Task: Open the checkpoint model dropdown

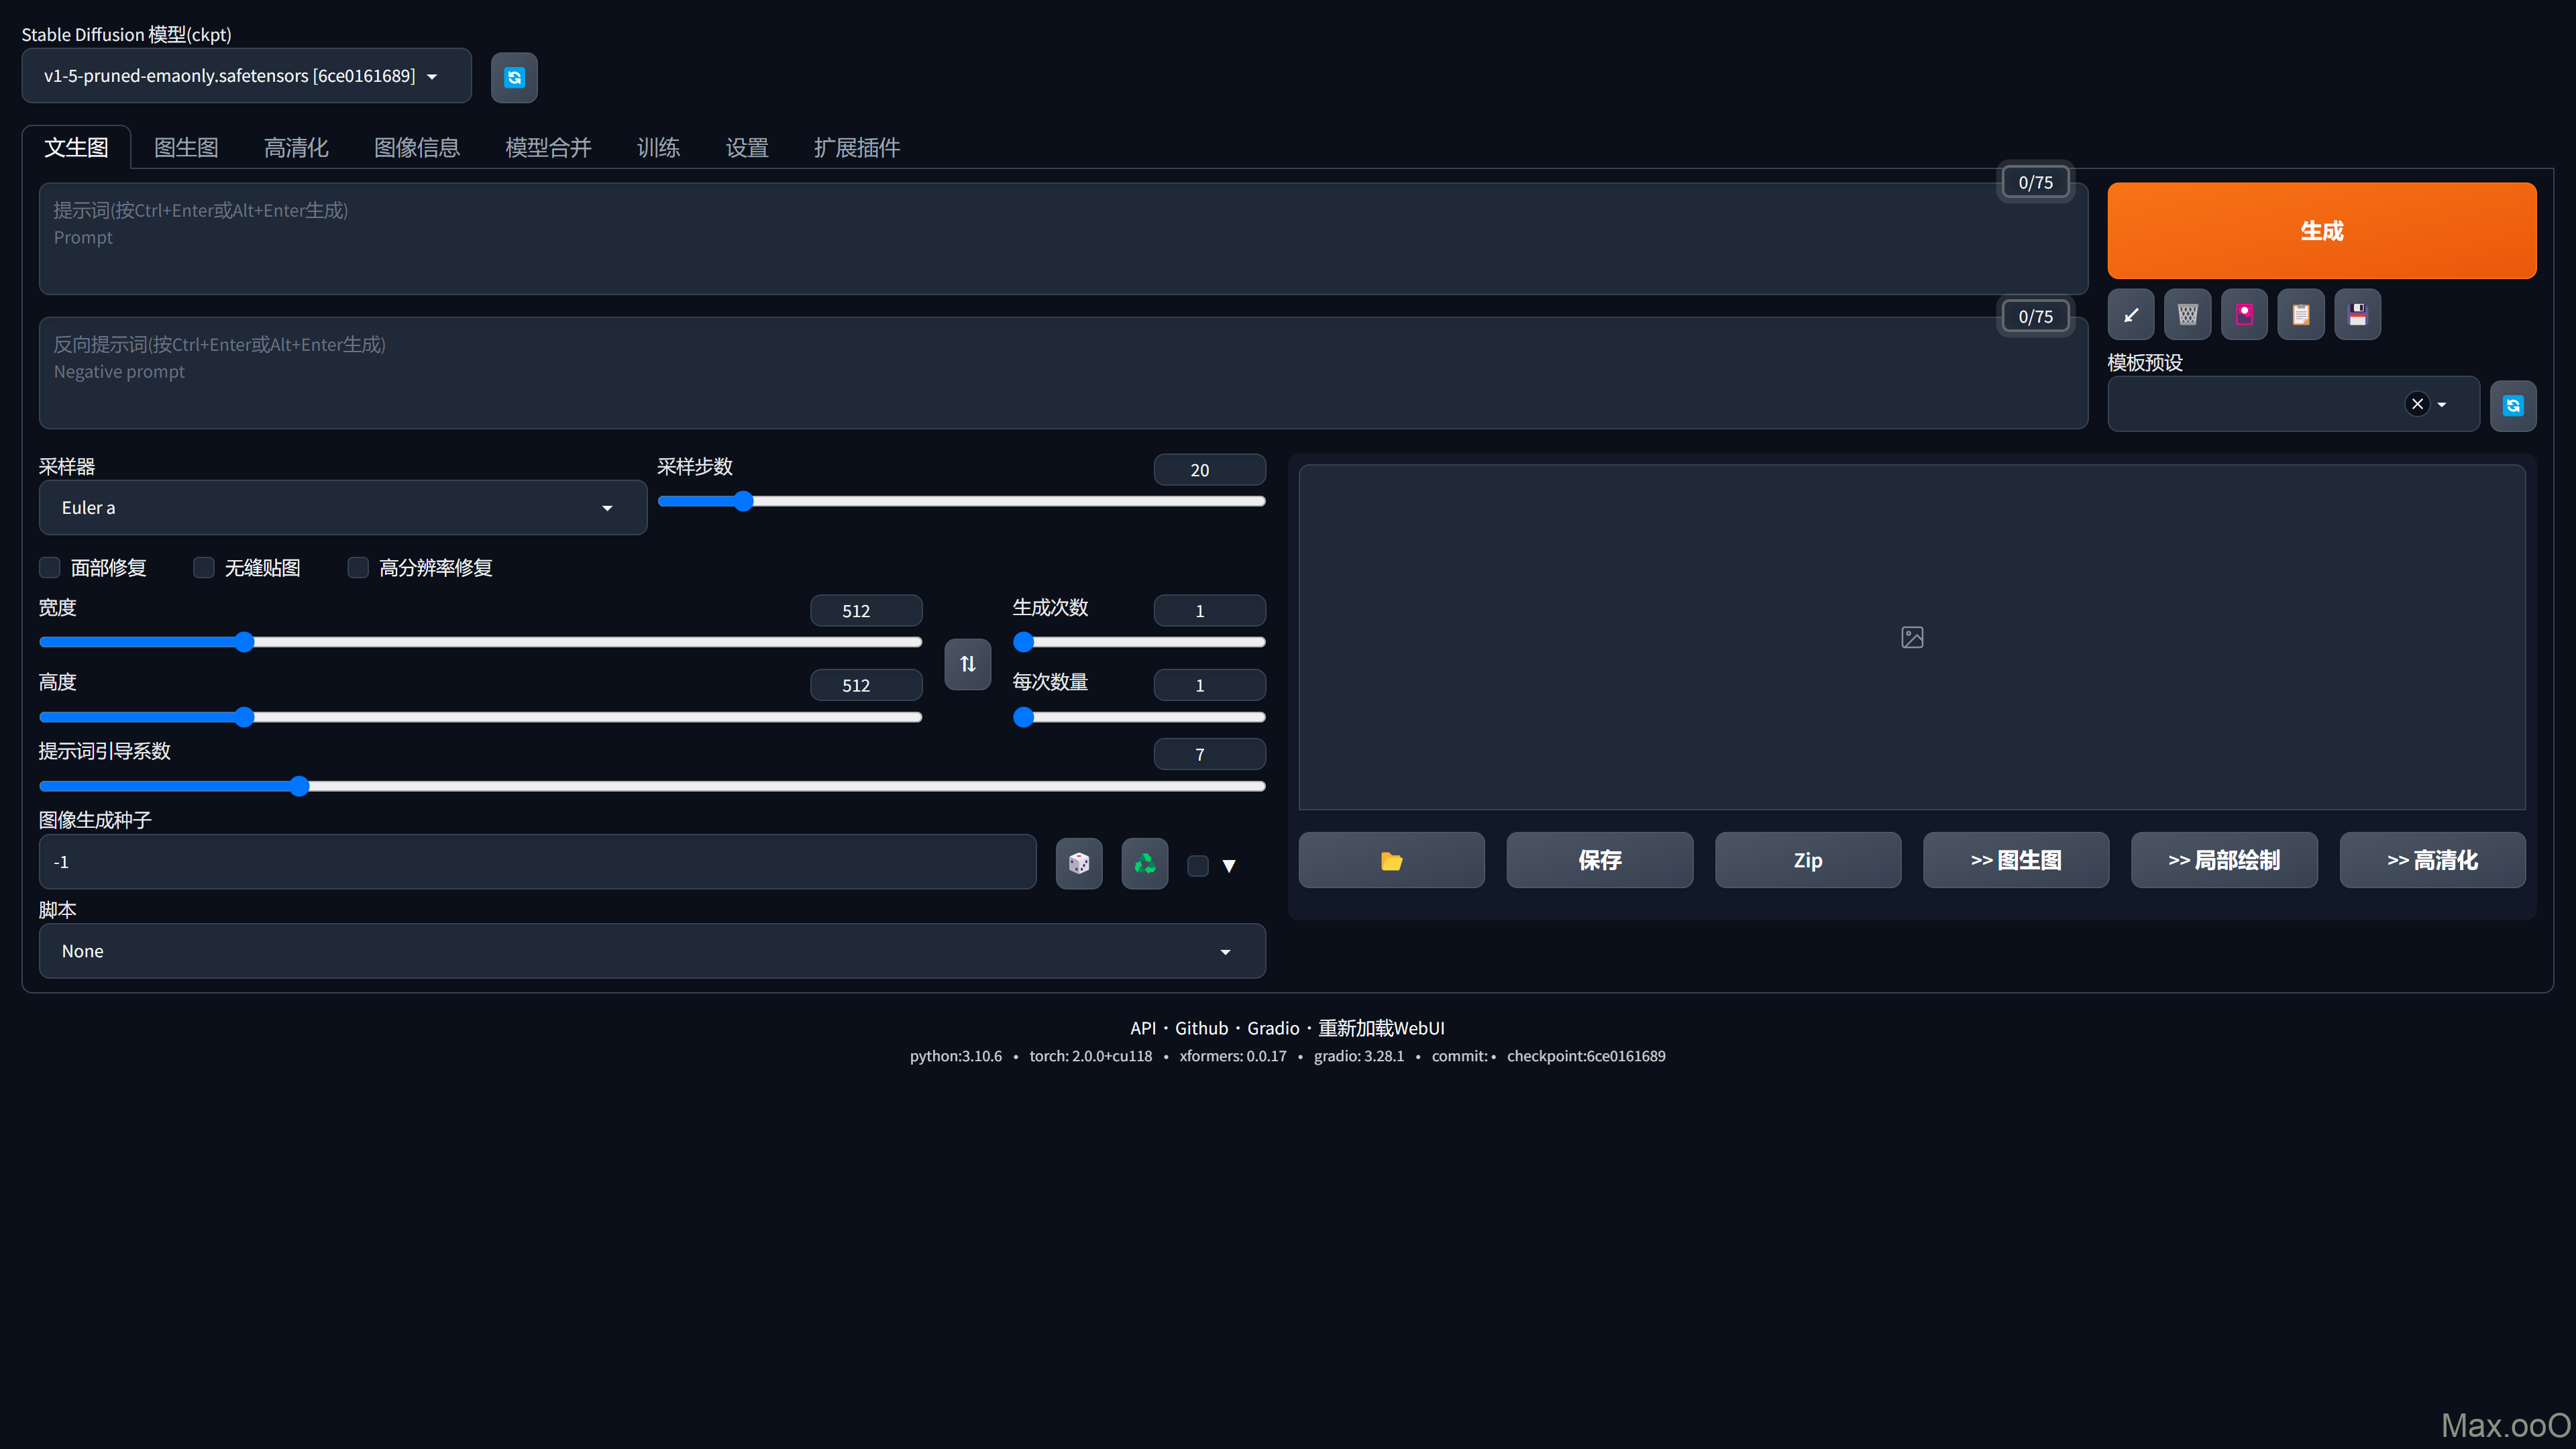Action: (245, 76)
